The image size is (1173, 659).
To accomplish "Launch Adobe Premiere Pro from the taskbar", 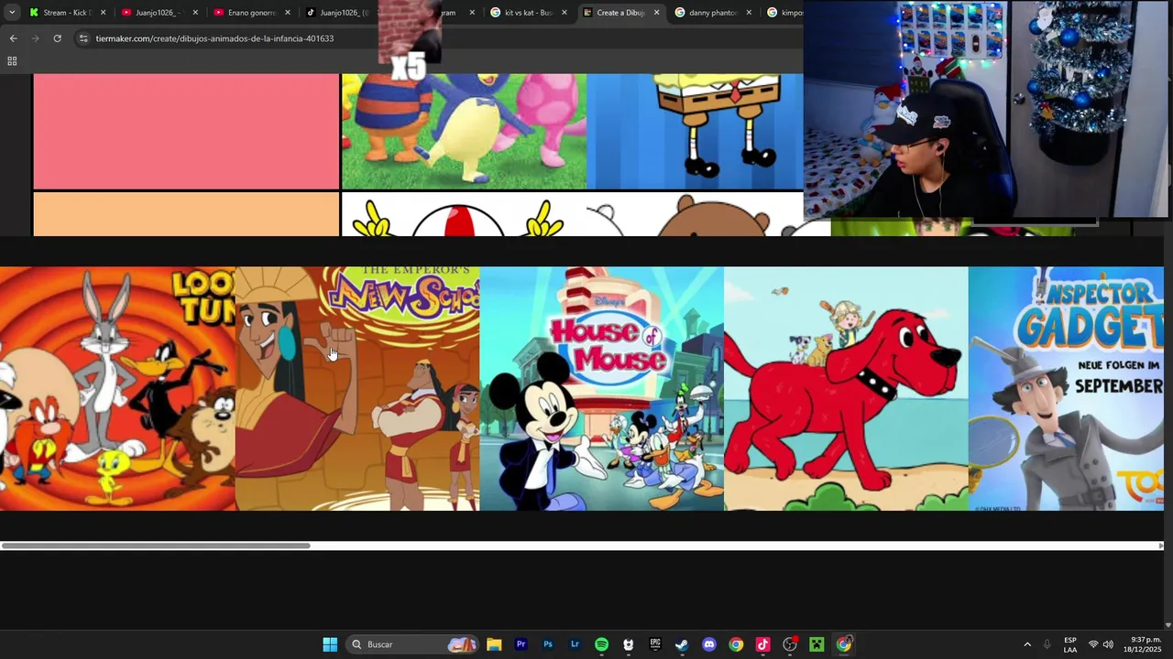I will (521, 644).
